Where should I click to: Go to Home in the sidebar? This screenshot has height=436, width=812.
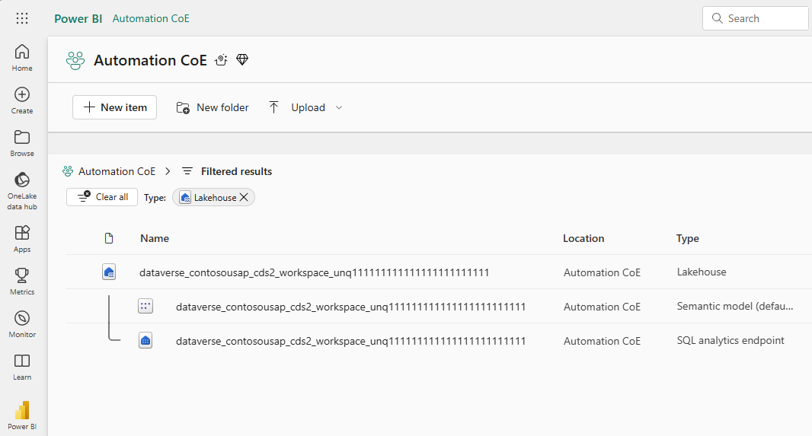coord(22,57)
